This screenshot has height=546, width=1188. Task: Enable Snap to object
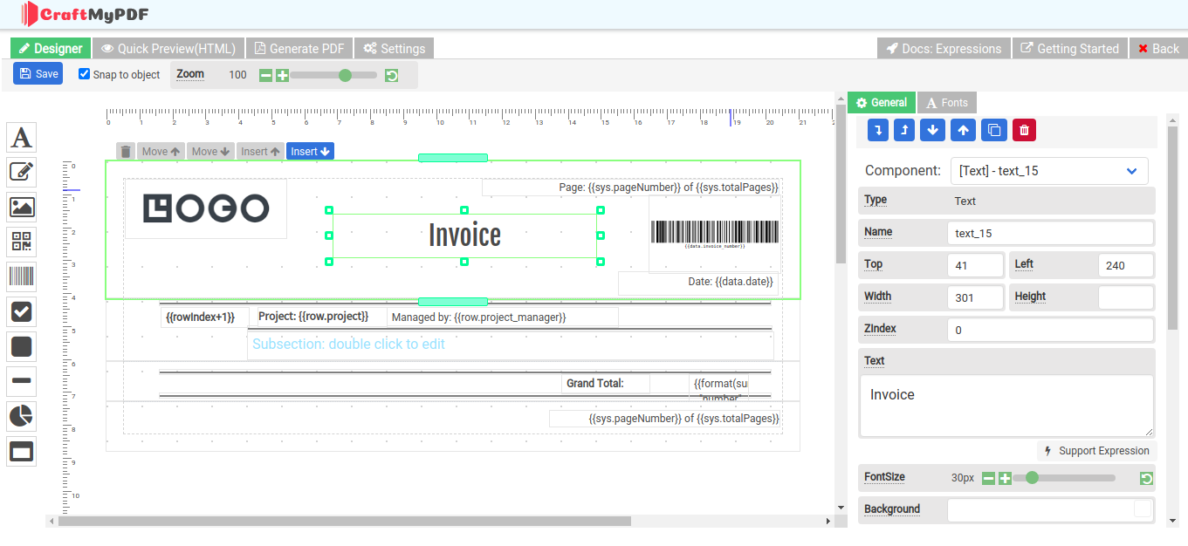coord(84,74)
